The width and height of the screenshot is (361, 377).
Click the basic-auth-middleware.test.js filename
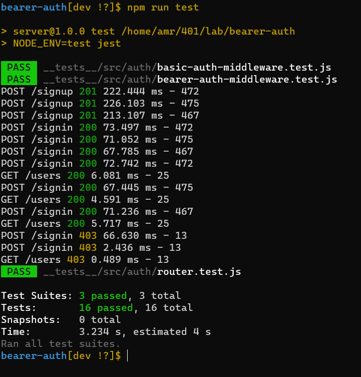(x=244, y=68)
